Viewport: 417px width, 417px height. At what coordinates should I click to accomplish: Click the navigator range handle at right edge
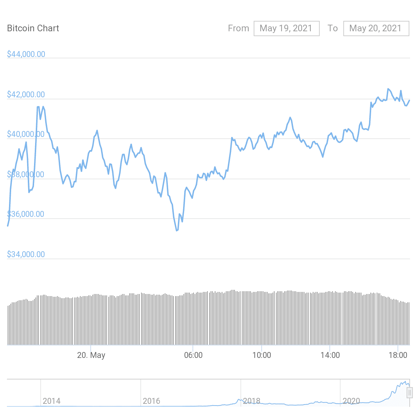410,393
